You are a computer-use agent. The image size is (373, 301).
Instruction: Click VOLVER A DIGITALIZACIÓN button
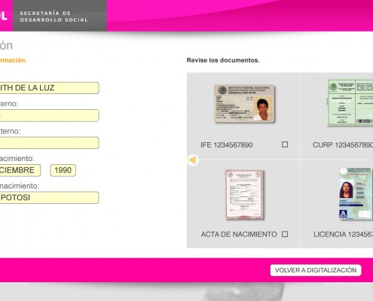pos(316,270)
